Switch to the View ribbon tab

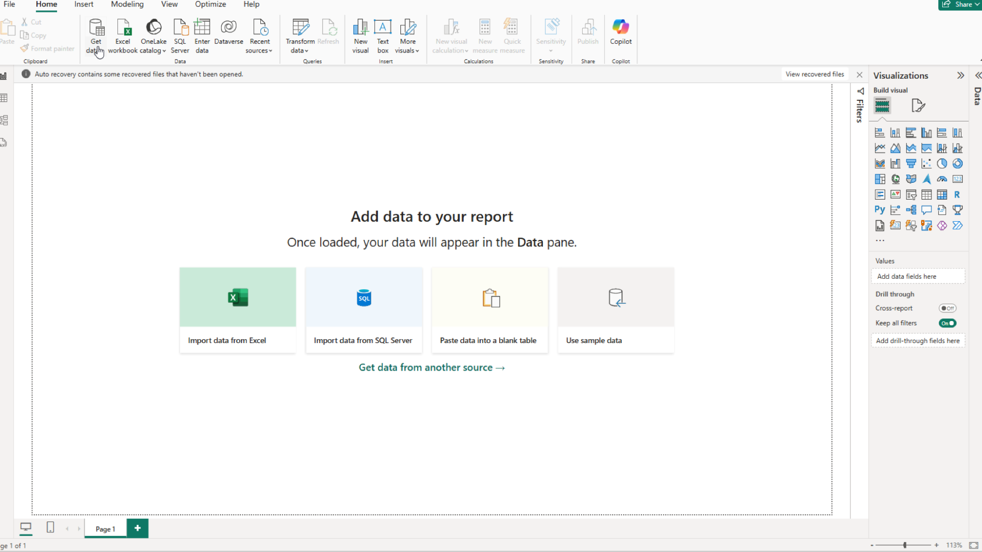pyautogui.click(x=169, y=4)
